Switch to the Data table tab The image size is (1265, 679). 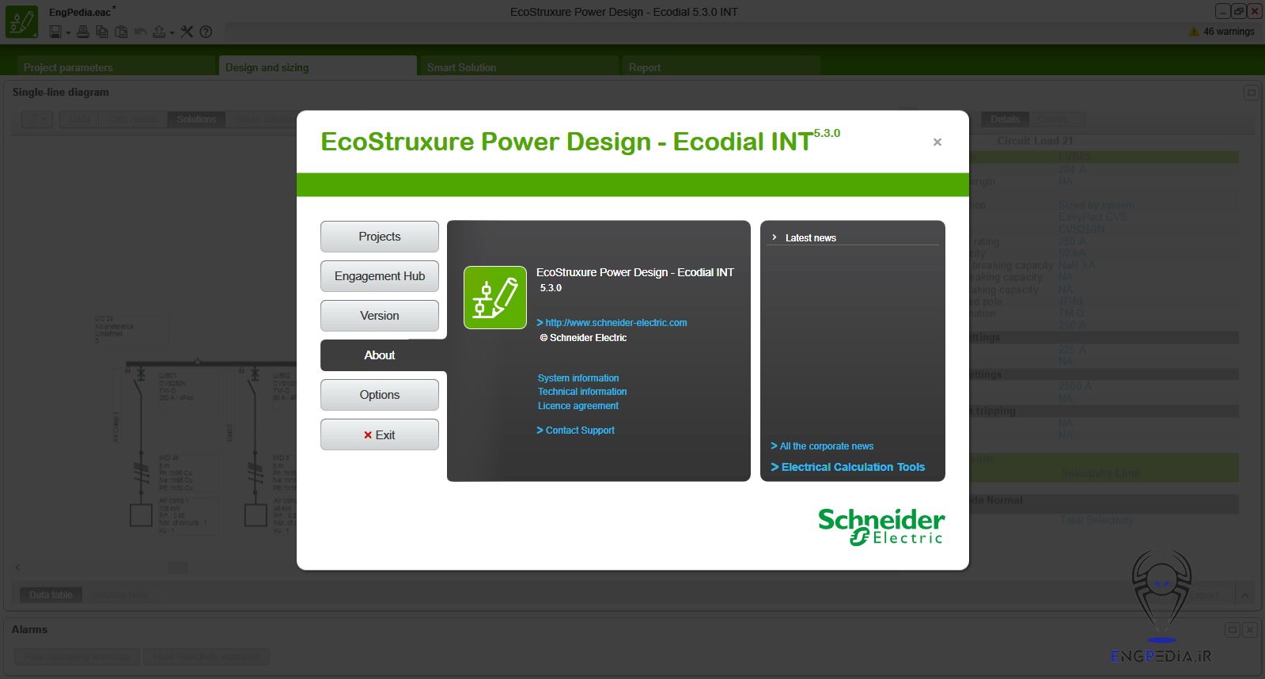click(x=51, y=595)
